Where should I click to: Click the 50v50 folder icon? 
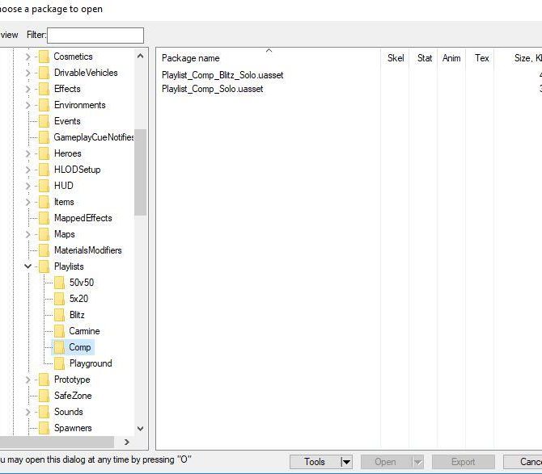[59, 283]
